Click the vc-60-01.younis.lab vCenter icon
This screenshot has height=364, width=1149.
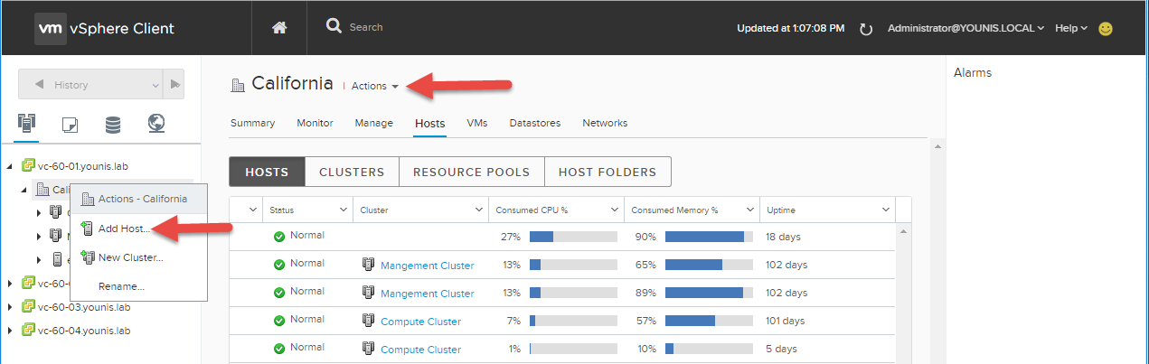(28, 166)
